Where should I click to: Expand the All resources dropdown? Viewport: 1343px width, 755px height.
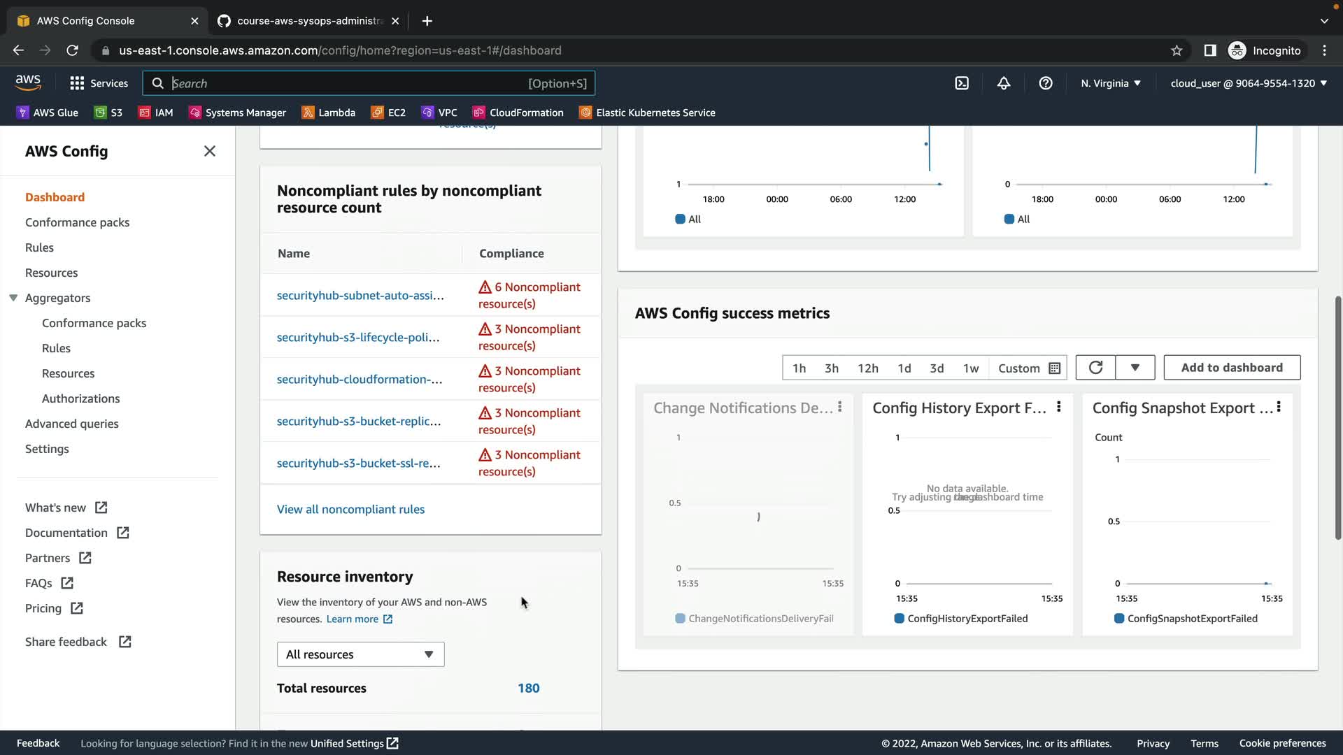click(x=360, y=654)
